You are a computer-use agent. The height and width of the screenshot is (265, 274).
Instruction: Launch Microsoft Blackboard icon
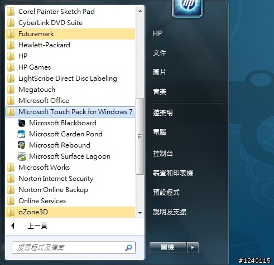(22, 123)
